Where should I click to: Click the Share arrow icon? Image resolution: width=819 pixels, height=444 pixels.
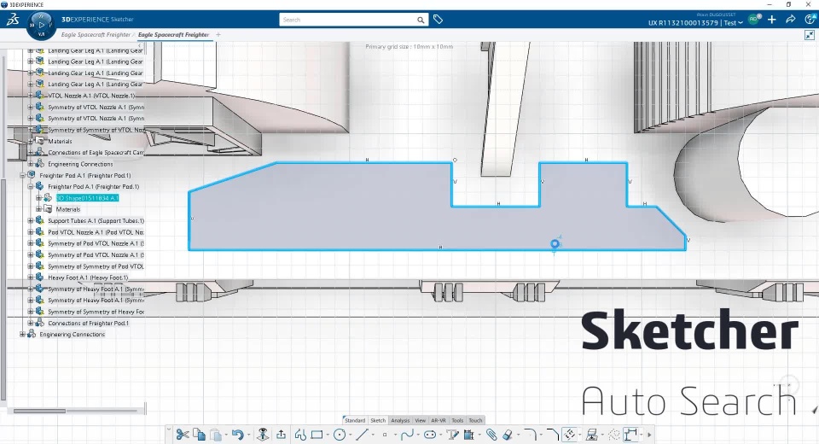click(x=790, y=20)
